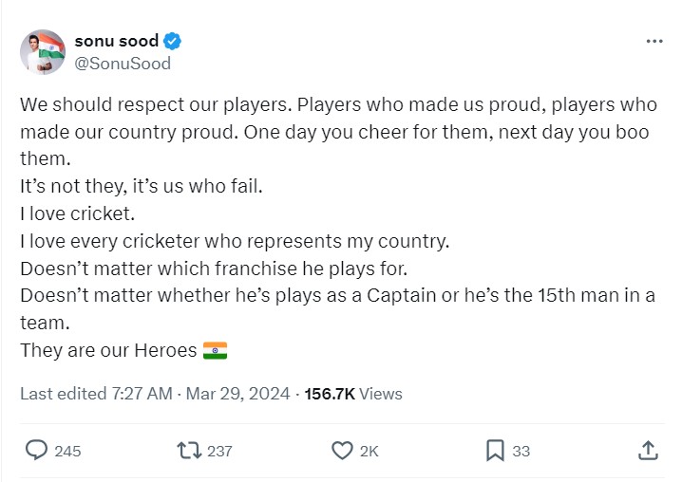This screenshot has width=682, height=482.
Task: Like the tweet with the heart icon
Action: point(342,451)
